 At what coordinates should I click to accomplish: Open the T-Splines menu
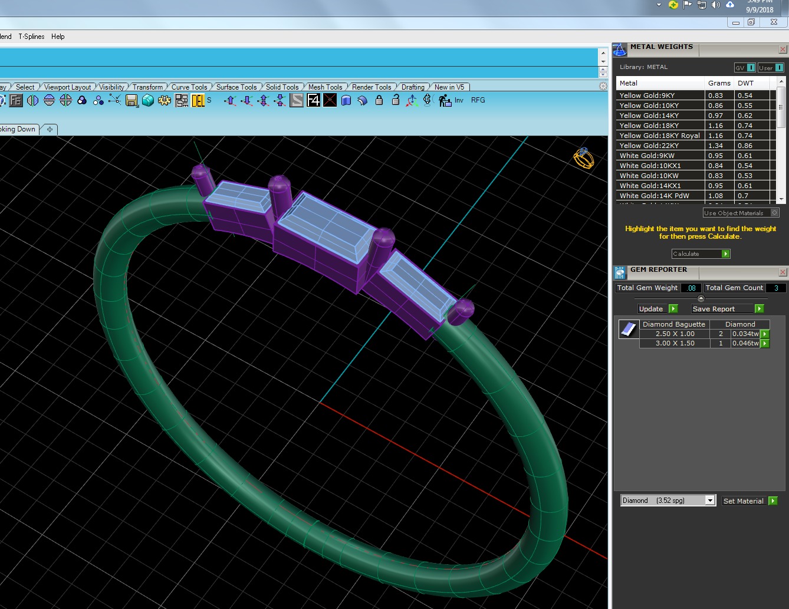[31, 37]
